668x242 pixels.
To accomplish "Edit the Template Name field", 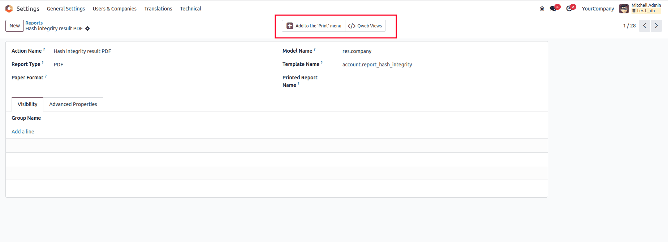I will coord(441,65).
